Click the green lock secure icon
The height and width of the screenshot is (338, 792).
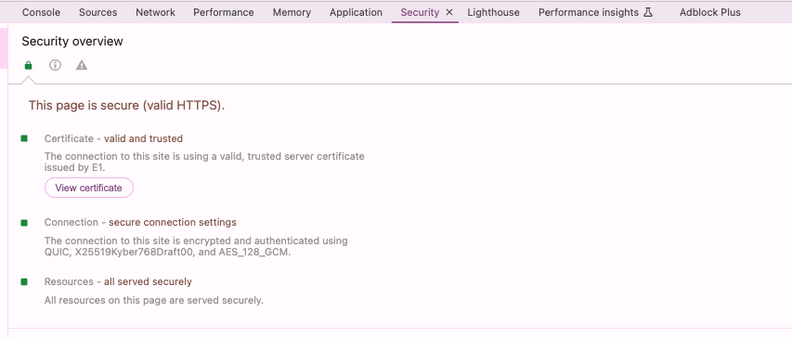[x=28, y=65]
